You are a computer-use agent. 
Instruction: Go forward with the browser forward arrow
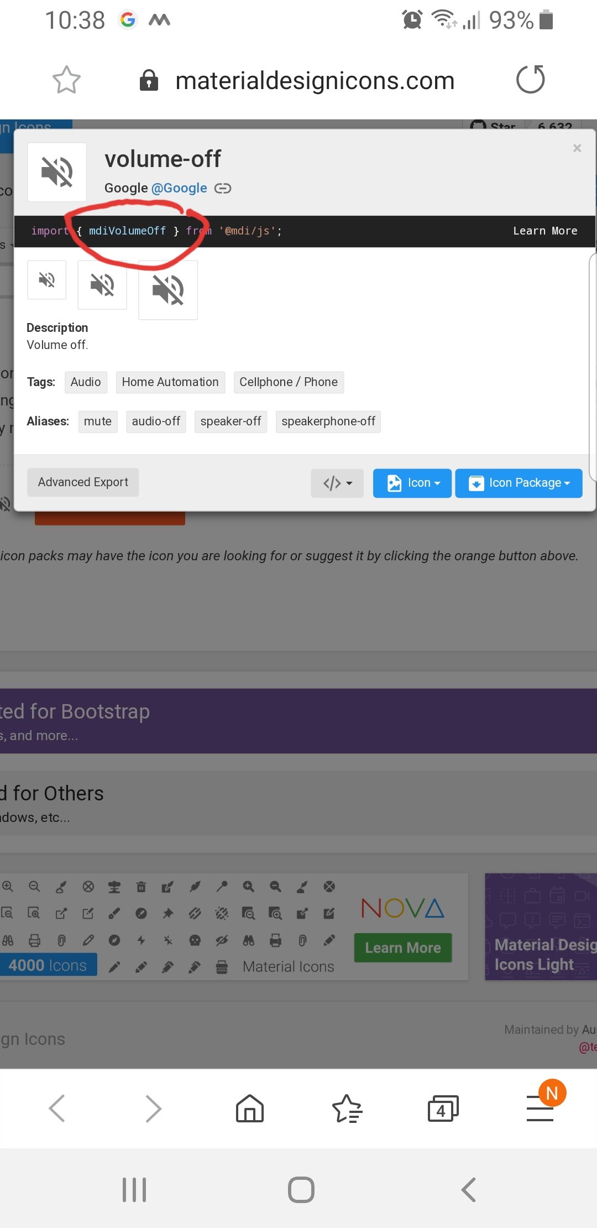[153, 1109]
